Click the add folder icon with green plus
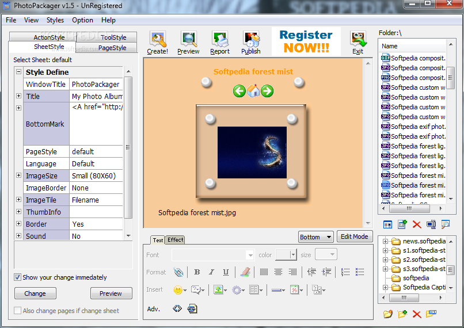 tap(402, 314)
